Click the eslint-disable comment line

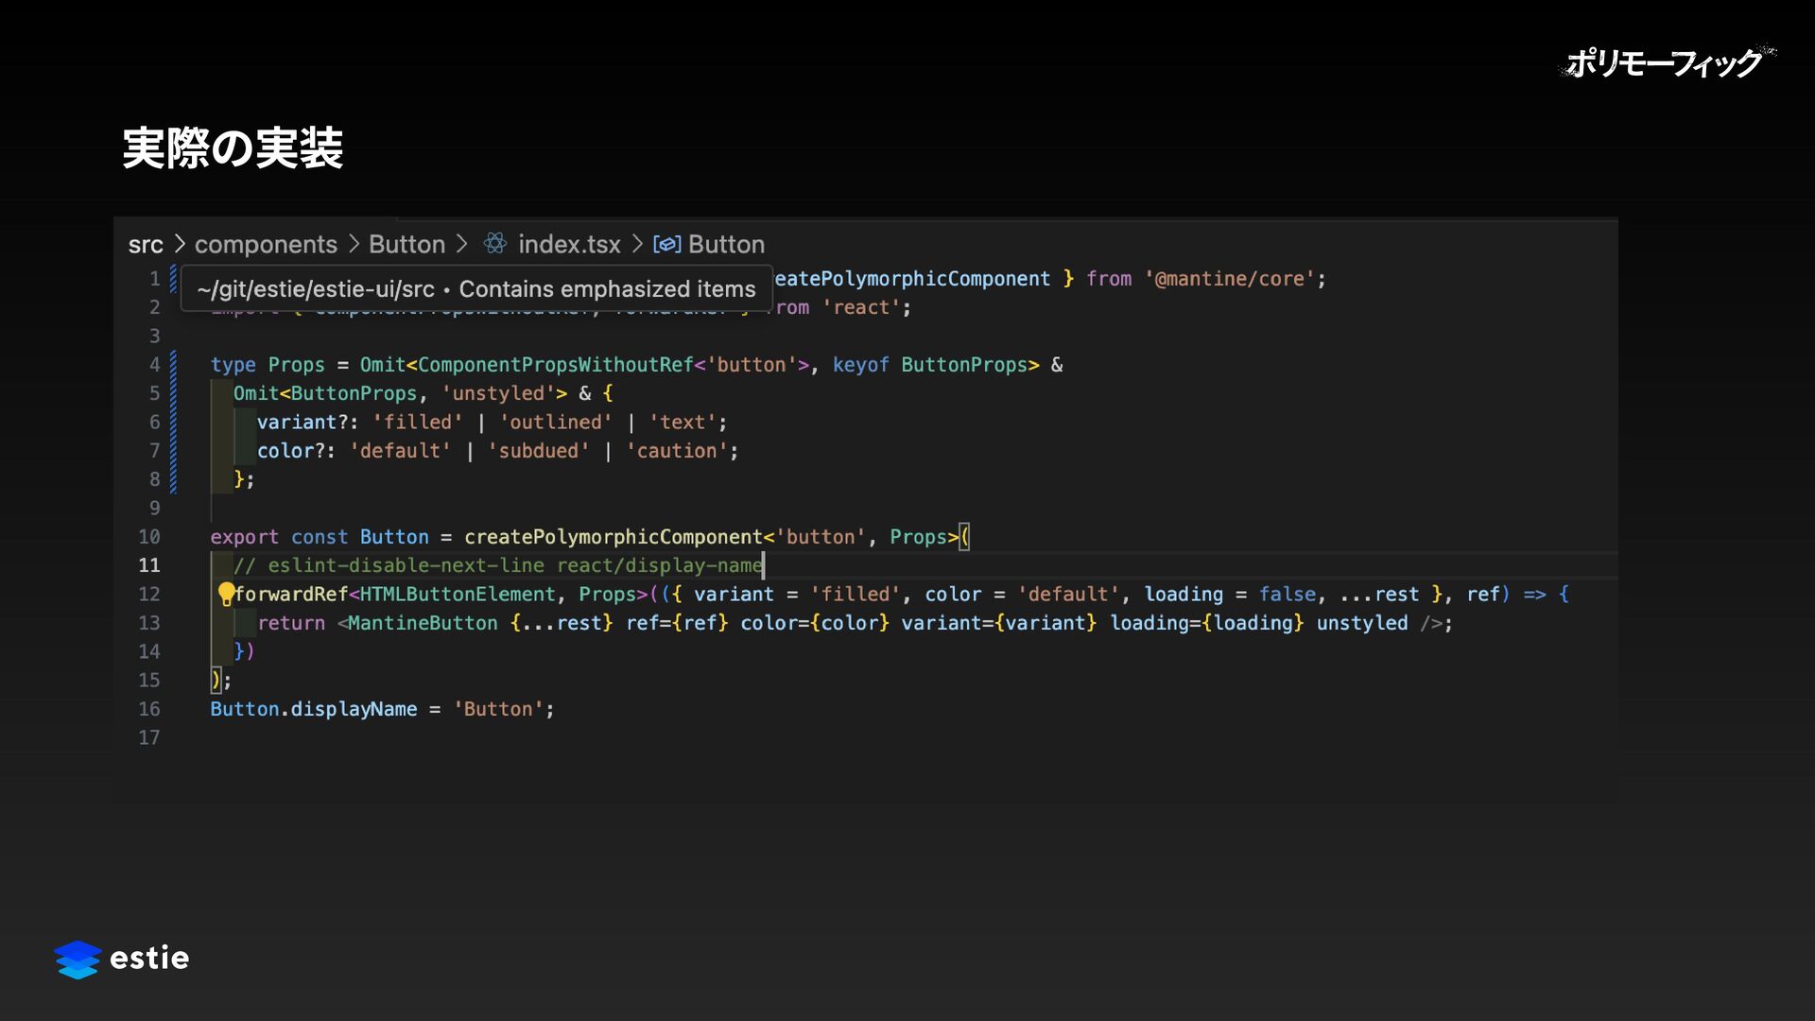pyautogui.click(x=498, y=565)
